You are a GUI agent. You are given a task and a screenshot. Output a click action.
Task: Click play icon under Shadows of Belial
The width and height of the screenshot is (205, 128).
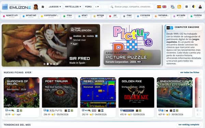coord(6,110)
